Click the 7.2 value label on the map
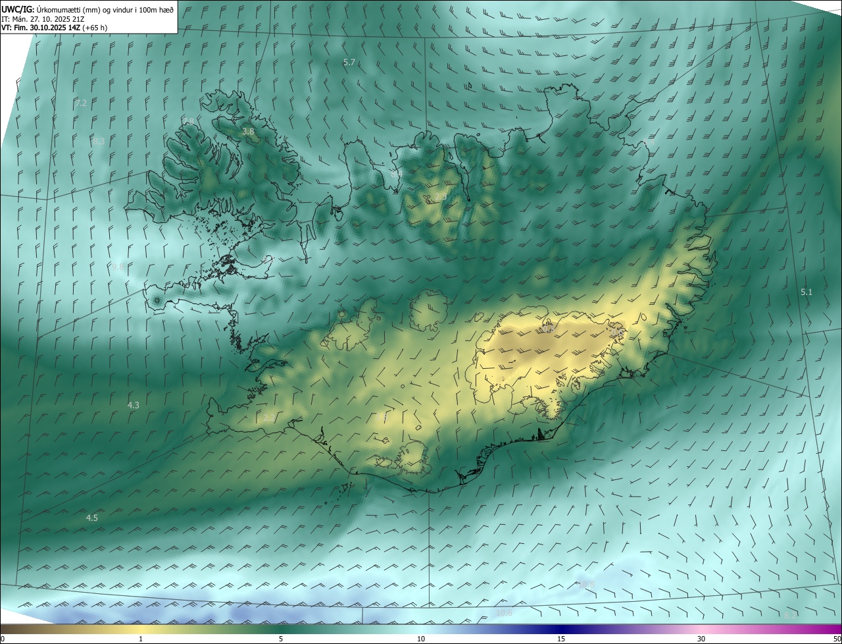Viewport: 842px width, 644px height. [81, 103]
